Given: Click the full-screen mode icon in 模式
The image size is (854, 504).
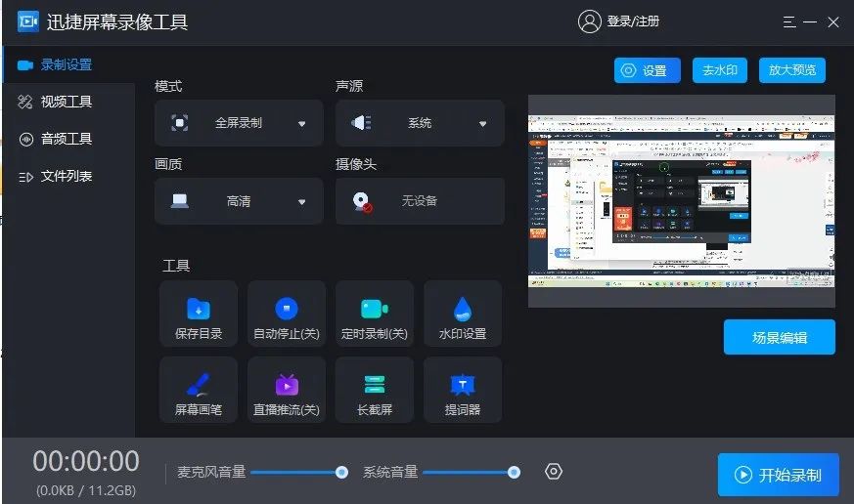Looking at the screenshot, I should click(180, 123).
